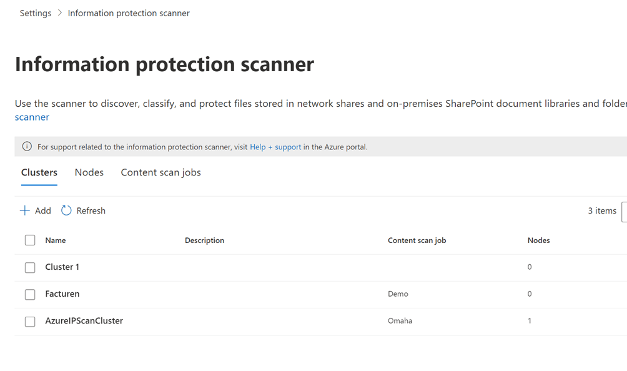Switch to the Nodes tab
627x371 pixels.
[x=89, y=172]
